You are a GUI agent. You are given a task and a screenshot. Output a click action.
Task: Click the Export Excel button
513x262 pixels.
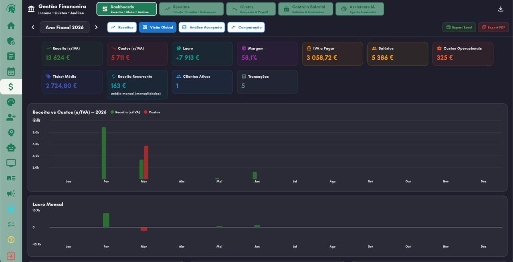point(459,27)
